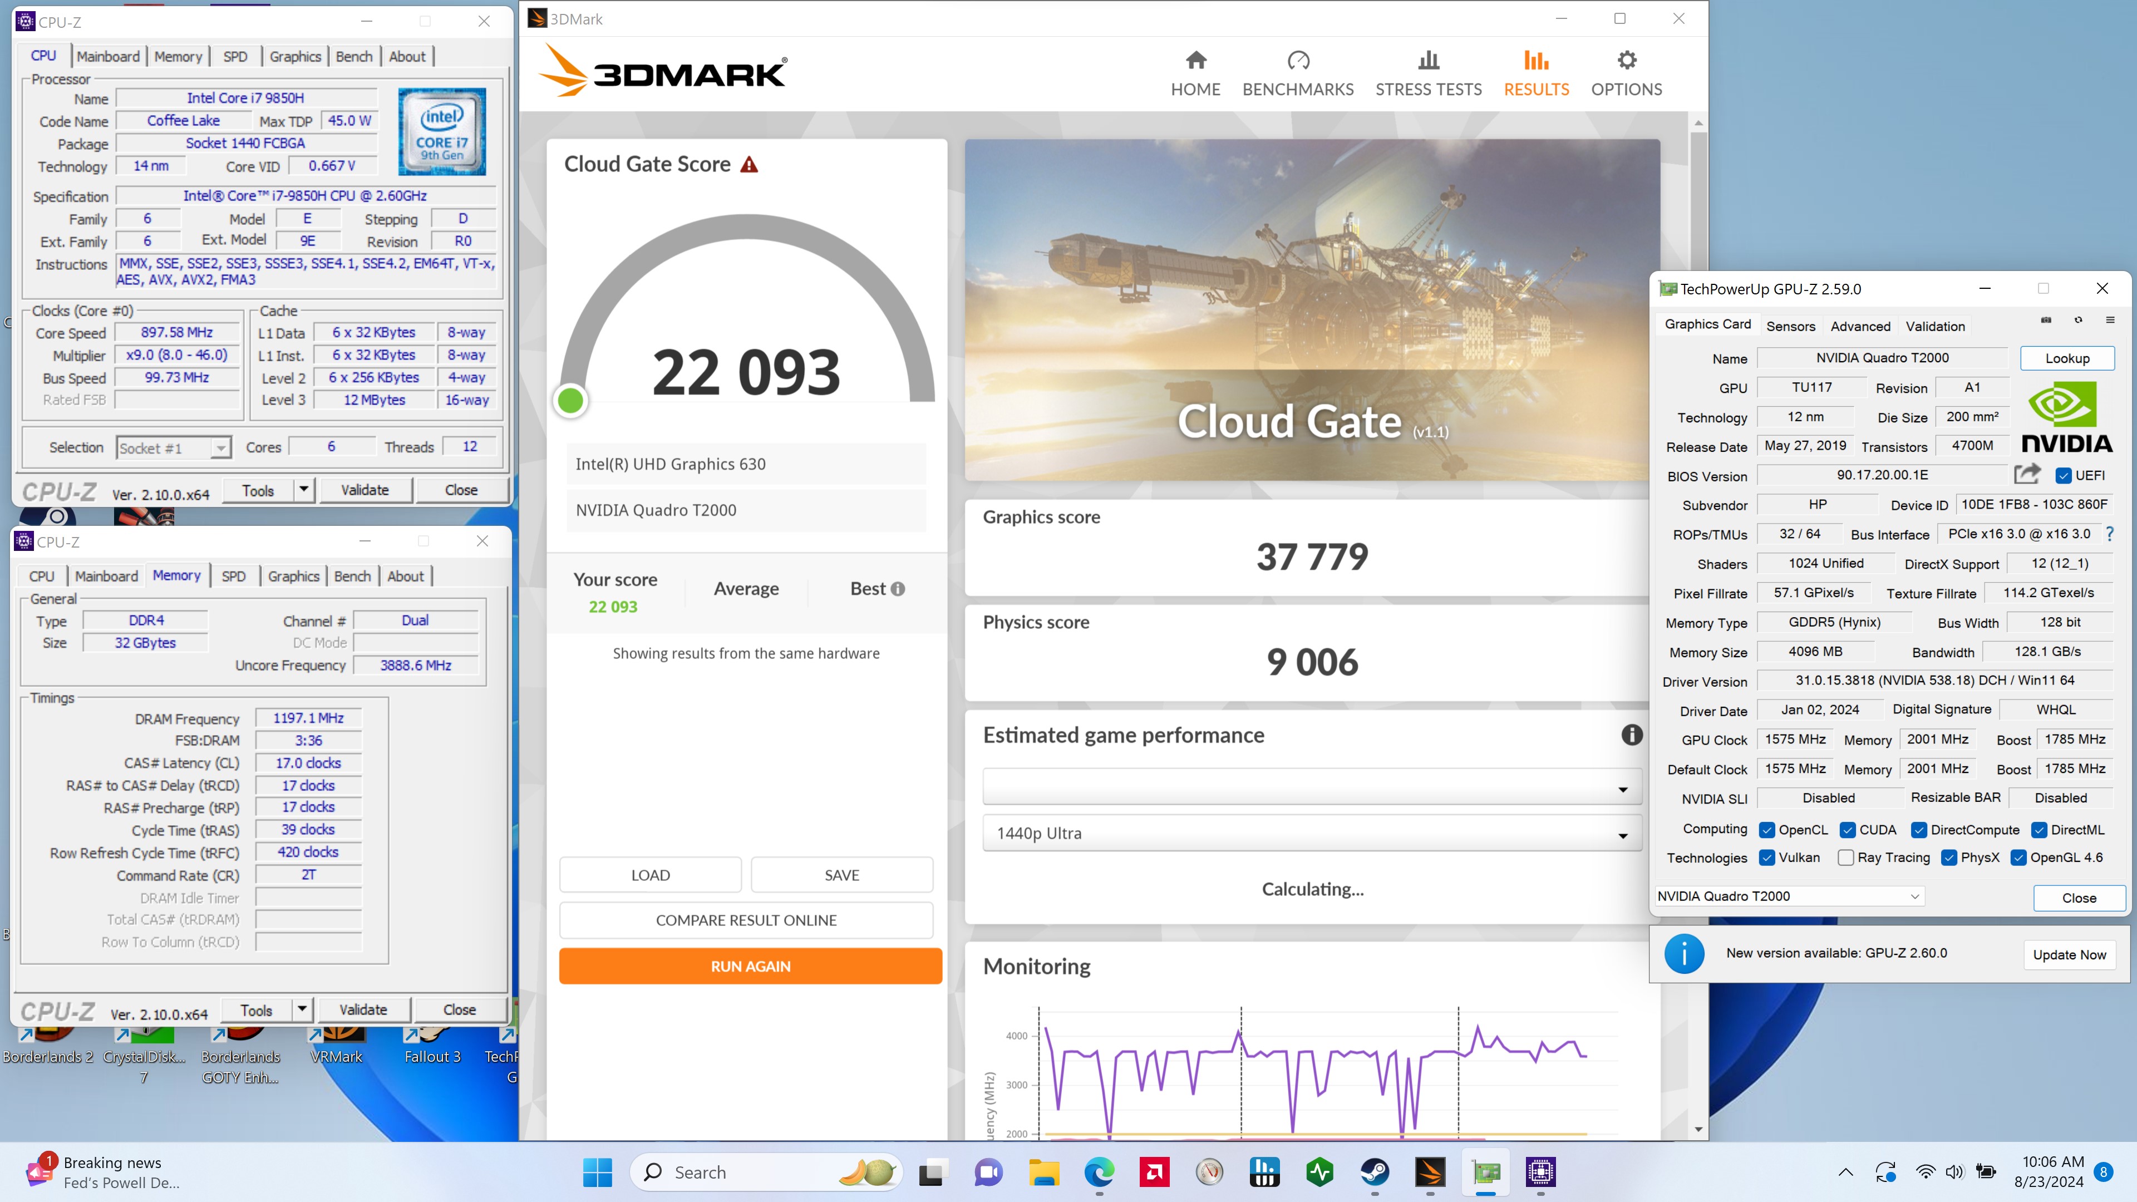2137x1202 pixels.
Task: Open Tools dropdown arrow in top CPU-Z window
Action: click(x=304, y=490)
